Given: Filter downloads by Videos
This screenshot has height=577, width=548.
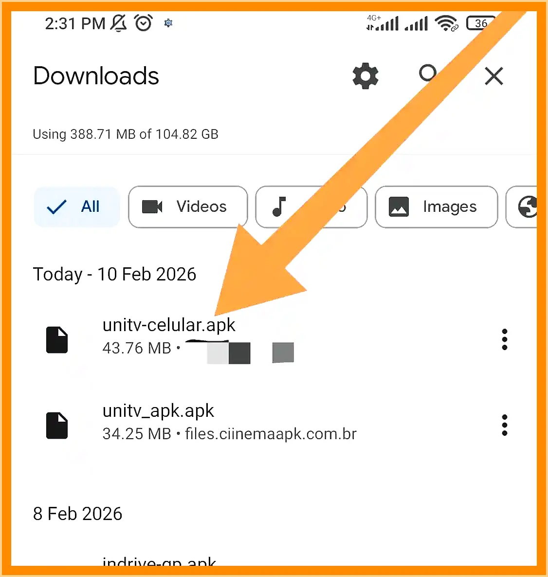Looking at the screenshot, I should click(188, 207).
